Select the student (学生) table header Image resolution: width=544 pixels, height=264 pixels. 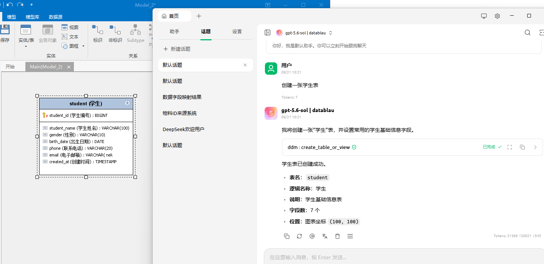86,103
